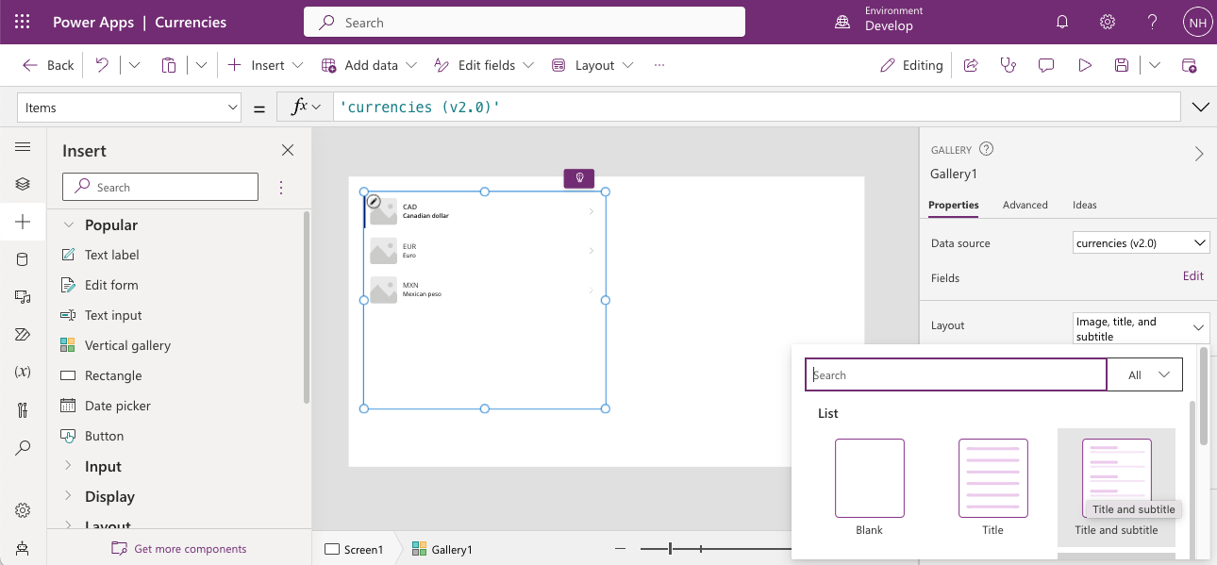Open the All filter dropdown

point(1144,374)
